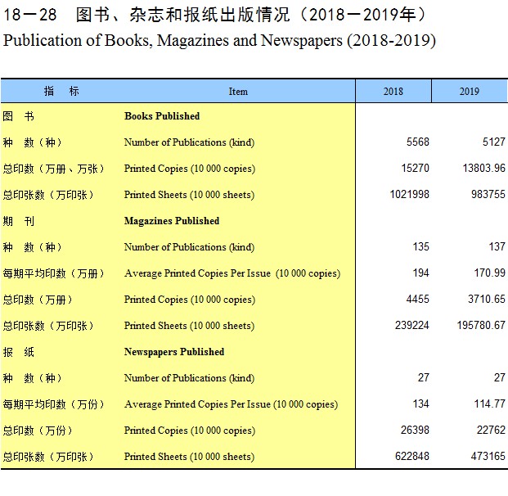This screenshot has width=508, height=496.
Task: Click the 'Magazines Published' section heading
Action: (172, 221)
